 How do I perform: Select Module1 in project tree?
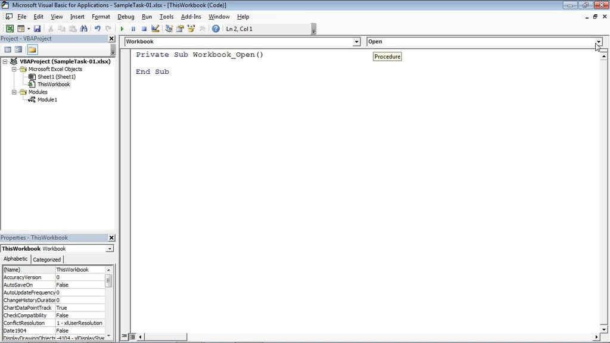click(47, 99)
